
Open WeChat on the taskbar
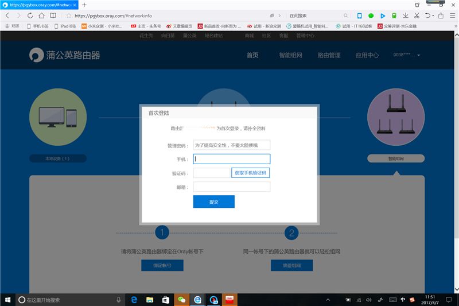tap(182, 300)
